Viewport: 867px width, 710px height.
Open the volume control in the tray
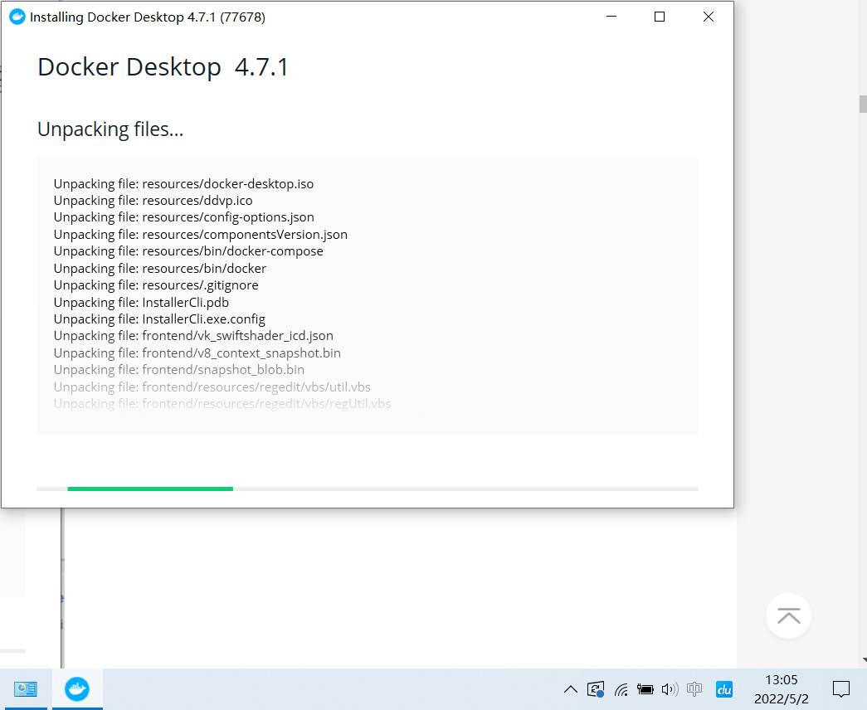670,689
